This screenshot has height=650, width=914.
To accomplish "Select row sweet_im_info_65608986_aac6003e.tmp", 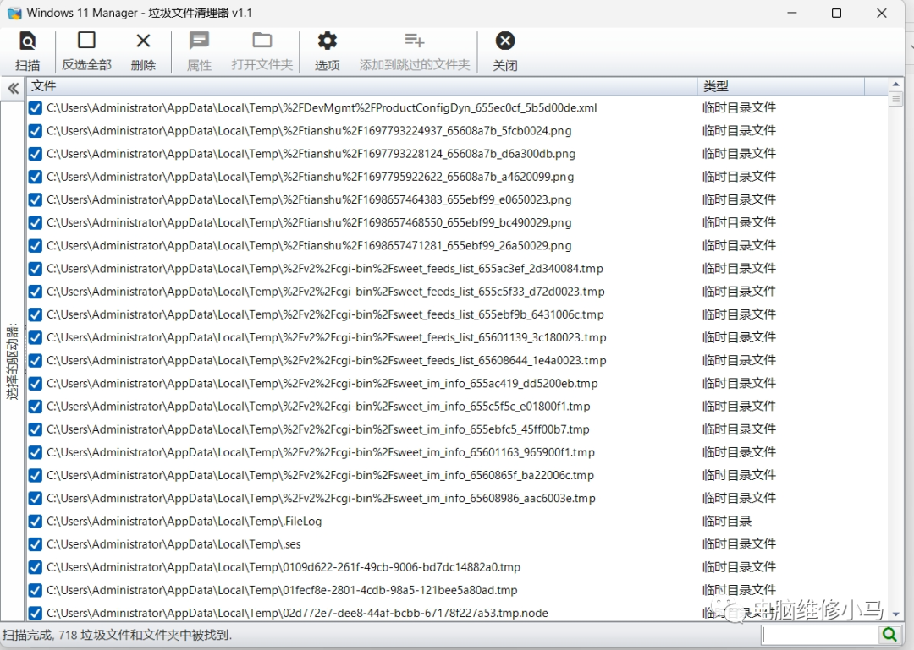I will click(458, 499).
